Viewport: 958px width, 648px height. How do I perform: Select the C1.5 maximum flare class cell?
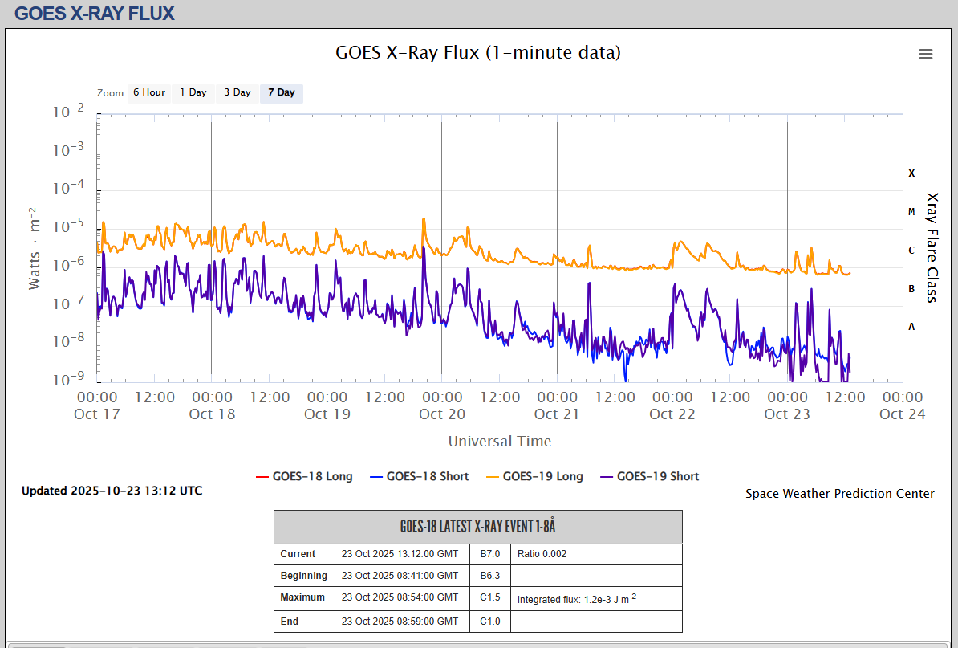tap(489, 597)
